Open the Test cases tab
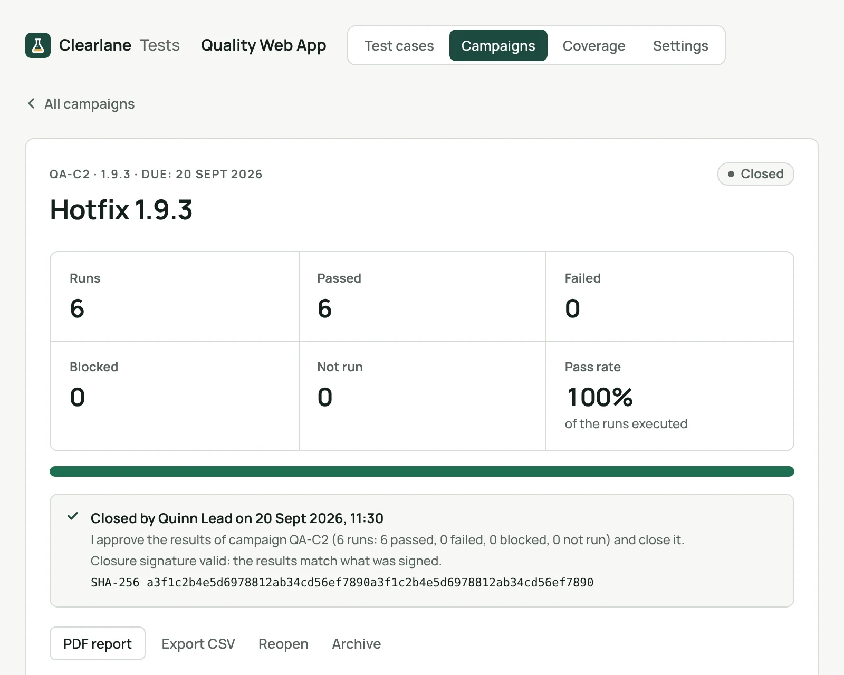844x675 pixels. point(399,46)
